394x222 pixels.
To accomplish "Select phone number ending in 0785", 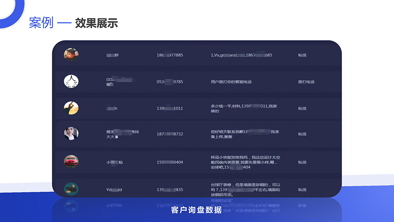I will [170, 82].
